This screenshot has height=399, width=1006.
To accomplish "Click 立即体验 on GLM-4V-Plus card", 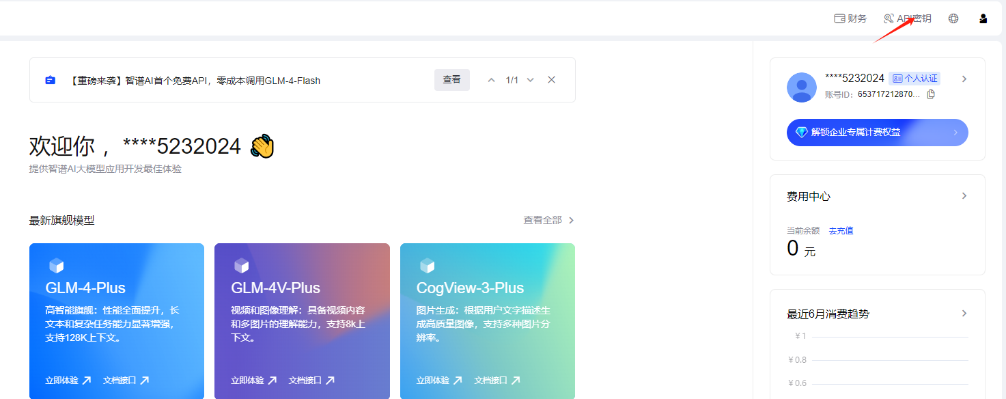I will (253, 381).
